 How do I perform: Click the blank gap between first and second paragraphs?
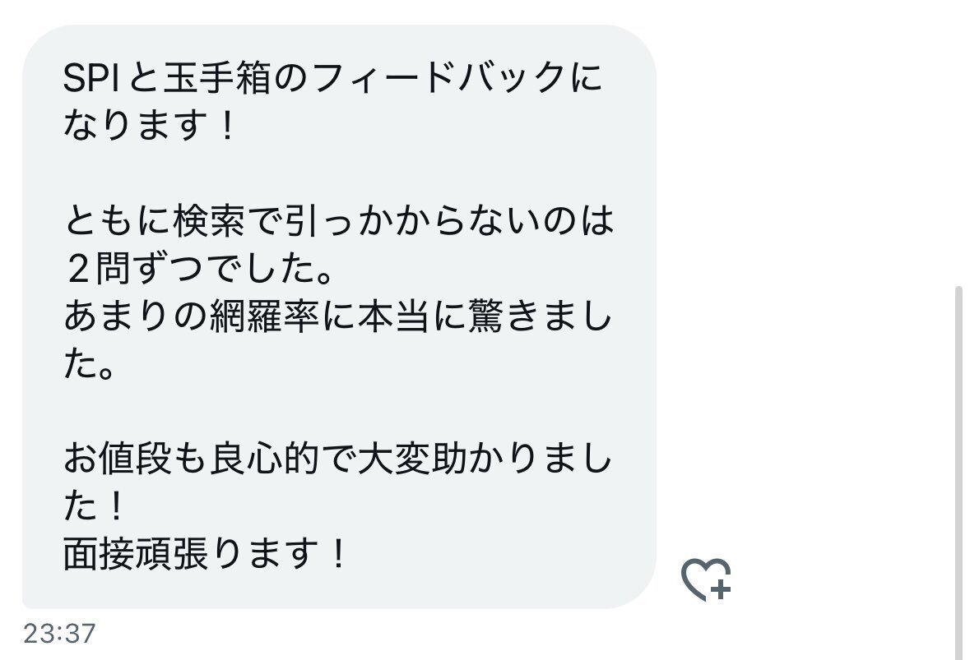pos(339,173)
